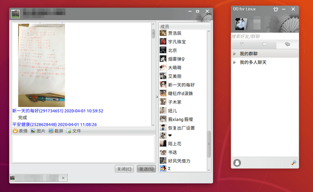Click chat history scroll down arrow
313x192 pixels.
click(x=153, y=125)
